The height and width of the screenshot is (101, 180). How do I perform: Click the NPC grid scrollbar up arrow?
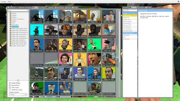119,10
